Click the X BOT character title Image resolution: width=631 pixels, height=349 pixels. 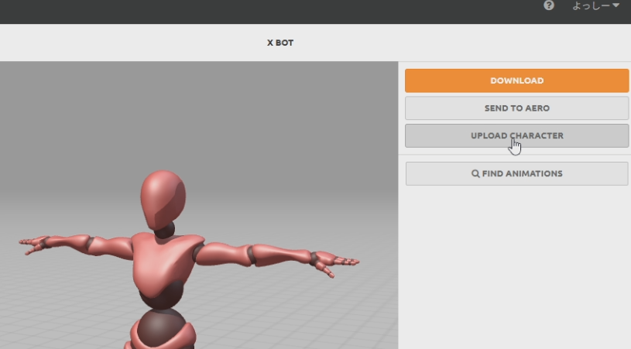[280, 43]
